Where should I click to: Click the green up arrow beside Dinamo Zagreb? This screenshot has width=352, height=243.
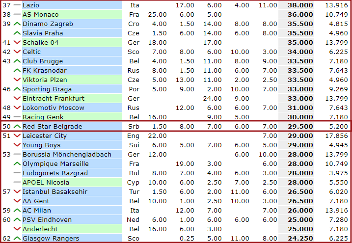click(17, 24)
